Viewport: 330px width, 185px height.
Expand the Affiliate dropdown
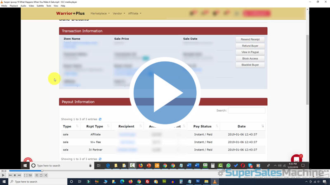coord(134,14)
